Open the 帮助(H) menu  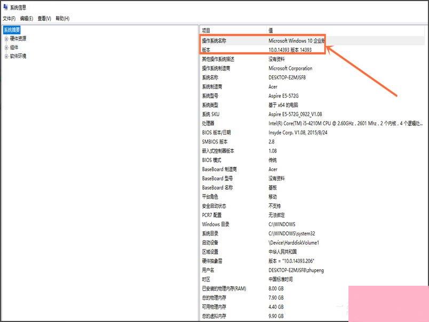[x=62, y=18]
